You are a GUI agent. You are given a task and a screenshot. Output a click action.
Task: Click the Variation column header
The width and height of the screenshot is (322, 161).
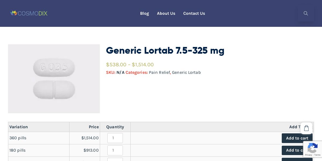[x=19, y=127]
